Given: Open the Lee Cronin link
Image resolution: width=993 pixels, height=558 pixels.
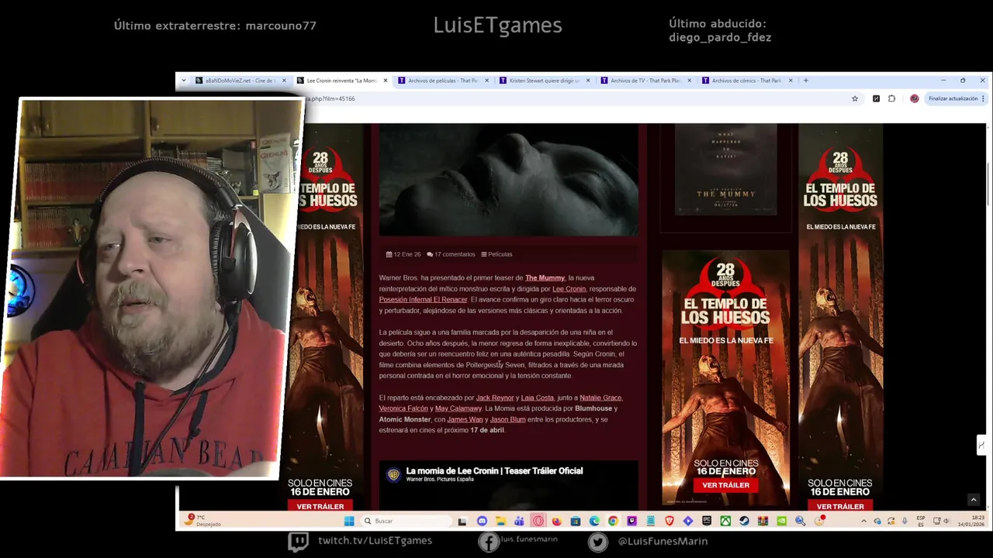Looking at the screenshot, I should click(569, 288).
